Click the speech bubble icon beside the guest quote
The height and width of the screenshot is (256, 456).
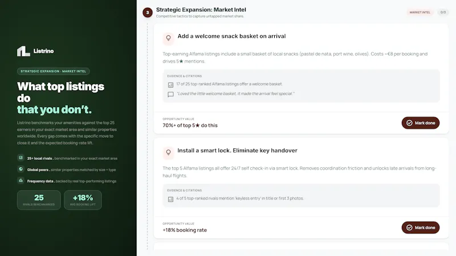pos(170,94)
